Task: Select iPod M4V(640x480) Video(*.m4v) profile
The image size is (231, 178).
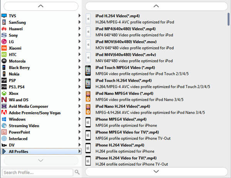Action: click(x=156, y=58)
